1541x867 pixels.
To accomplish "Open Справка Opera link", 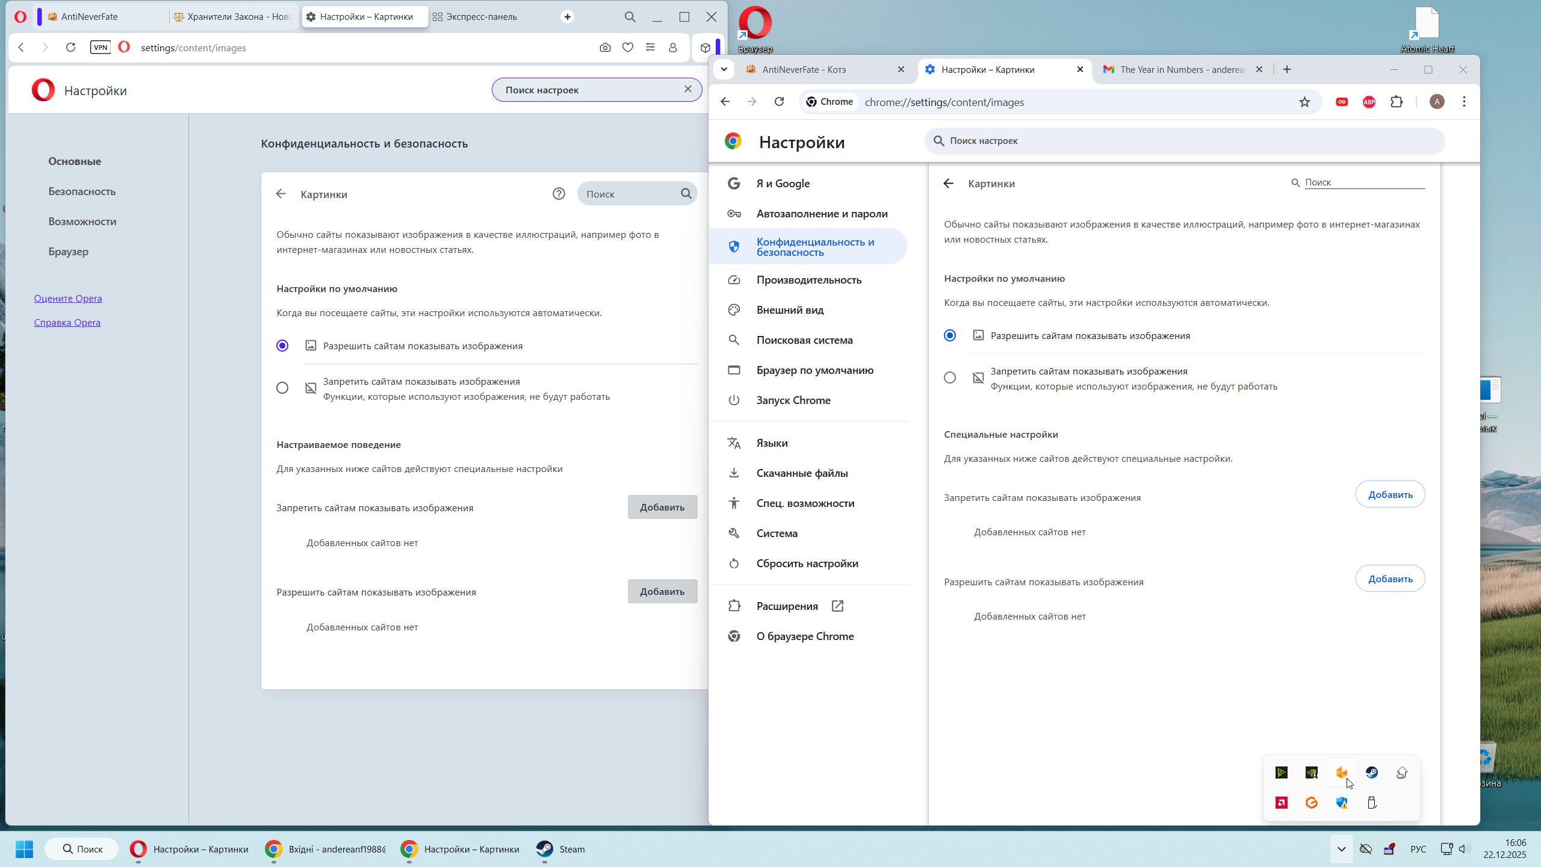I will point(67,323).
